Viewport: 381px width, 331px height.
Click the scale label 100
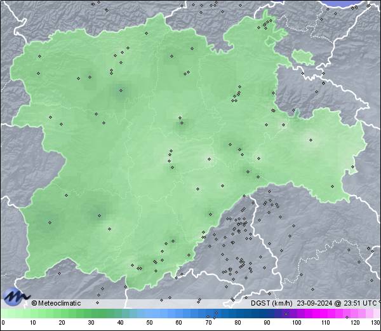297,323
